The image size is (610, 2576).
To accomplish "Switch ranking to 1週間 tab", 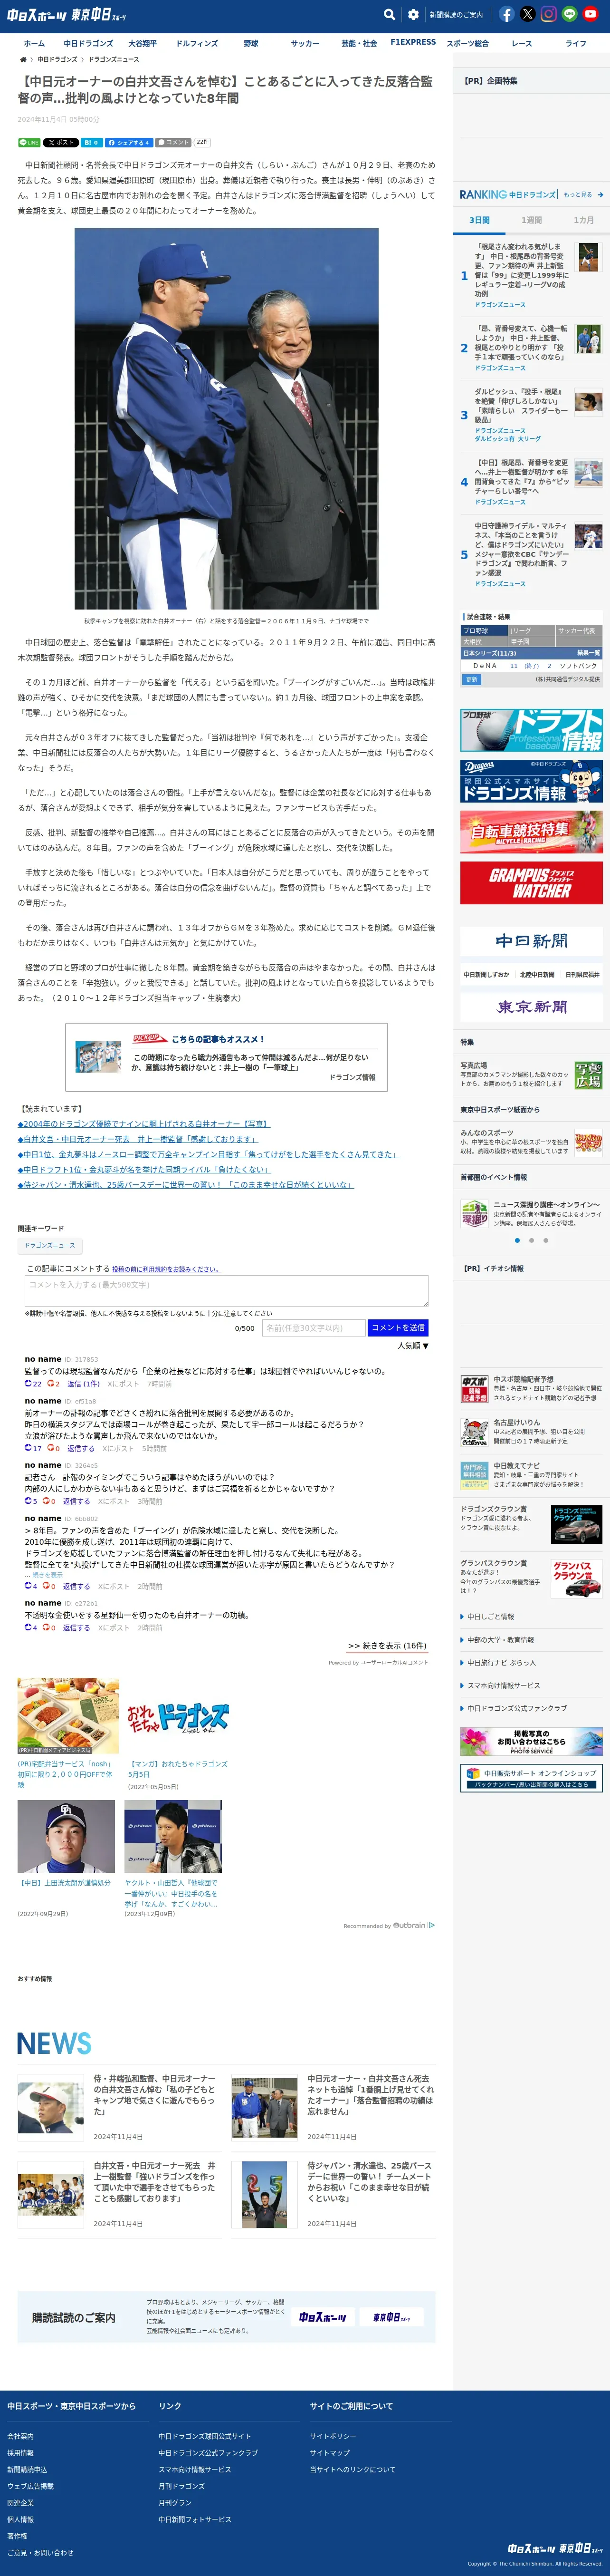I will tap(531, 220).
